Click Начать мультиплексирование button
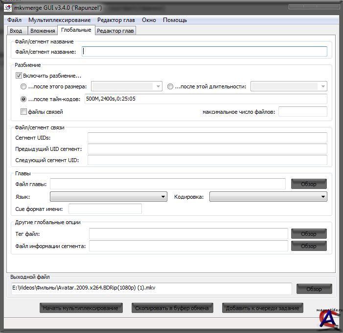 tap(81, 308)
